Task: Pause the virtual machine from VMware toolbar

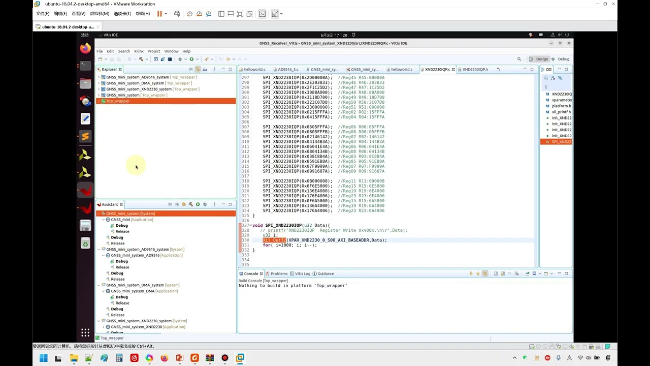Action: coord(159,14)
